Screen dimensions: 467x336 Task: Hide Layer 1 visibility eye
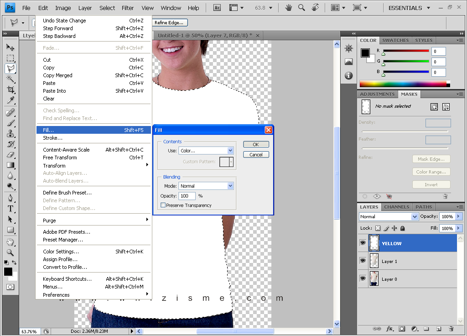[x=363, y=261]
